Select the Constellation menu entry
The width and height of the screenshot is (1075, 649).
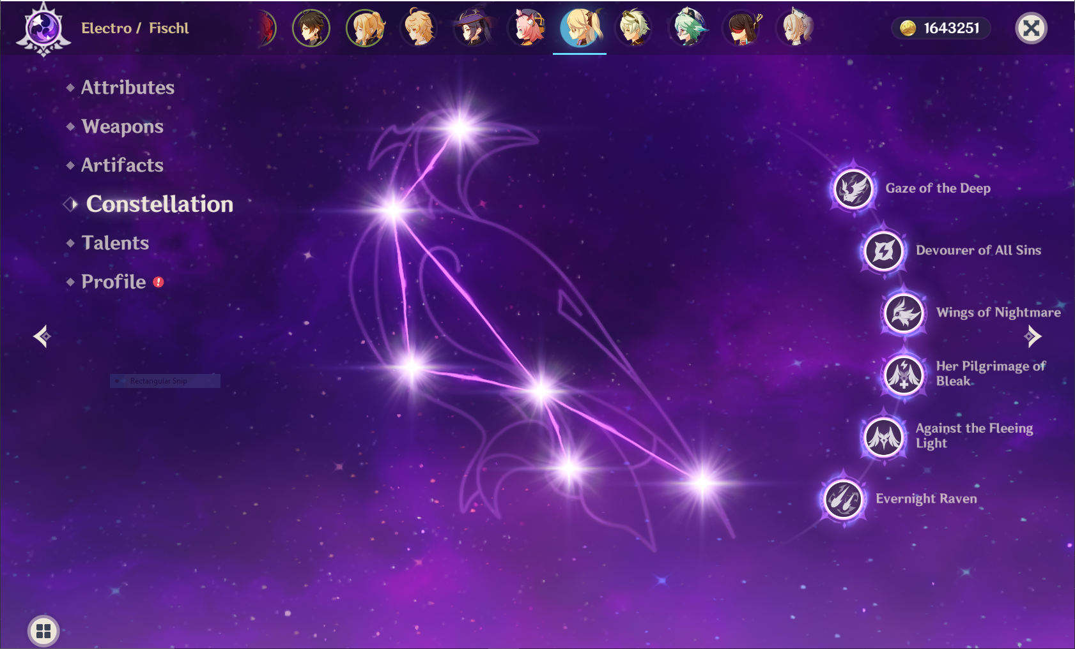pyautogui.click(x=160, y=204)
